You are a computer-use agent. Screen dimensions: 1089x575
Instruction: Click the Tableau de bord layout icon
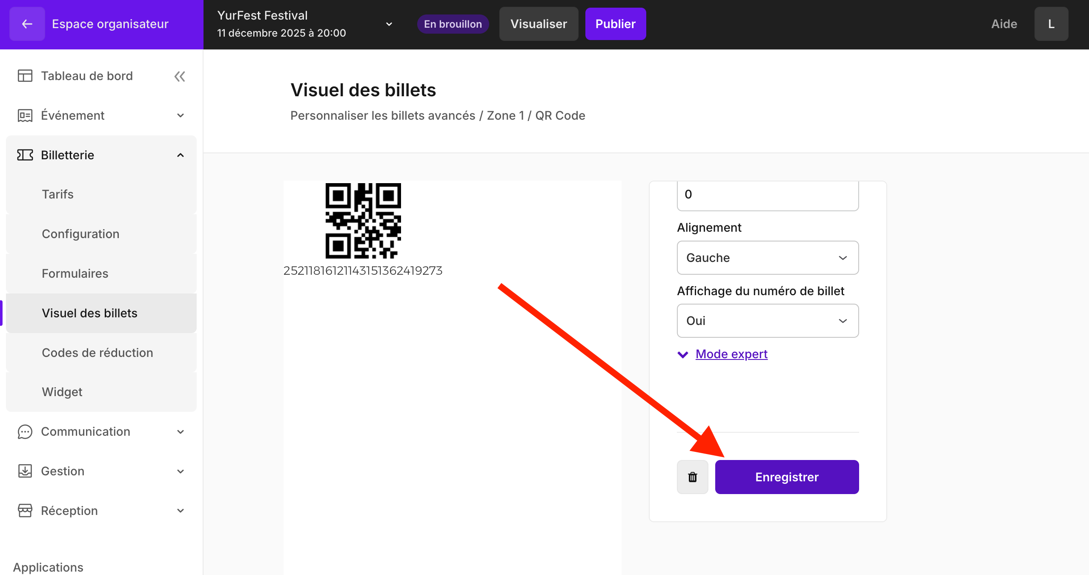[x=25, y=76]
